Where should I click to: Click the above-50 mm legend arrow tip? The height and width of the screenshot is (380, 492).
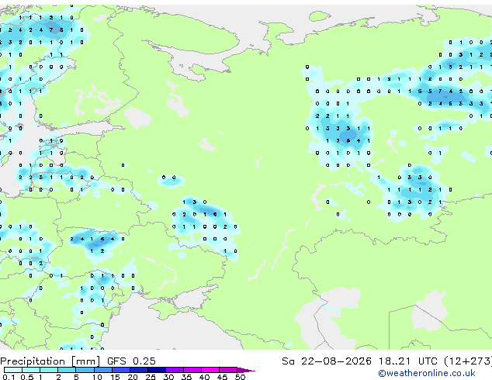pyautogui.click(x=246, y=370)
